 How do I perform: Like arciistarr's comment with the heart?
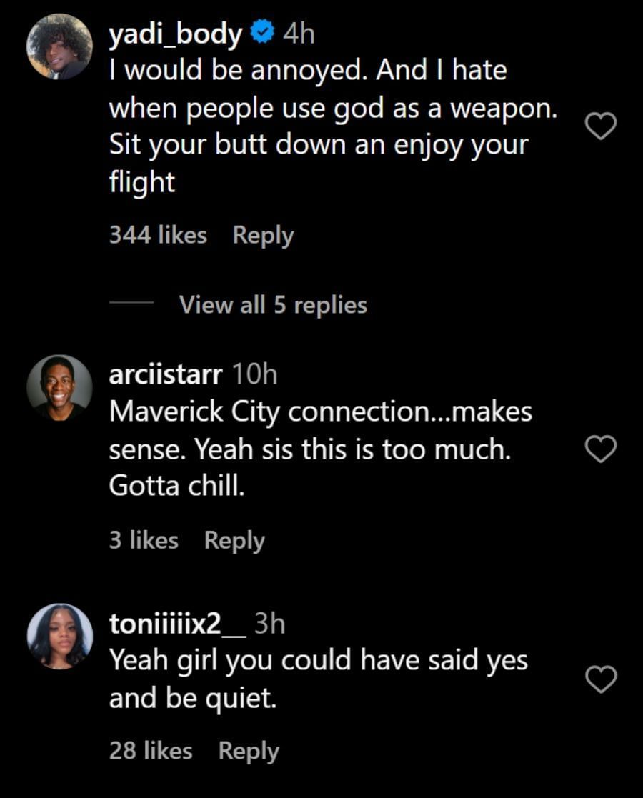tap(600, 449)
